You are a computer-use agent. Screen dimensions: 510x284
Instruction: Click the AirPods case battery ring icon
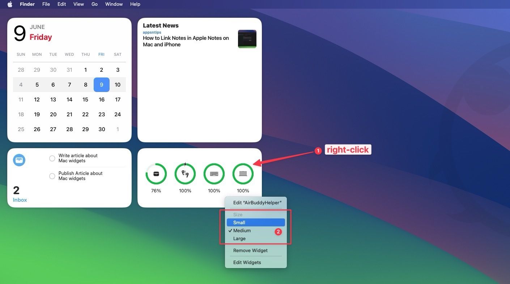coord(156,174)
